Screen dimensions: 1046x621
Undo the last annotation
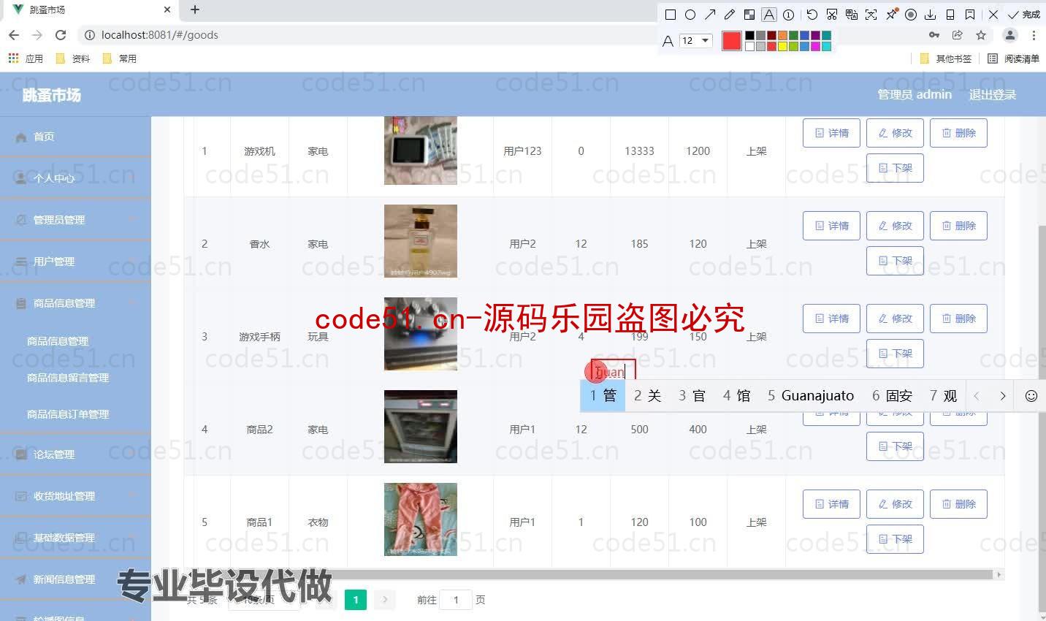(x=812, y=15)
